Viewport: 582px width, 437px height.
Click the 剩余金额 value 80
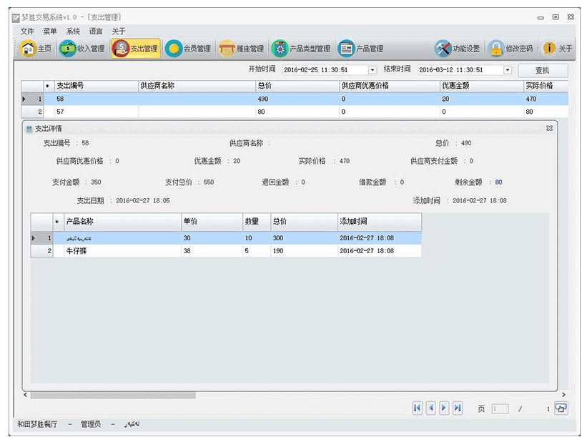pyautogui.click(x=498, y=182)
